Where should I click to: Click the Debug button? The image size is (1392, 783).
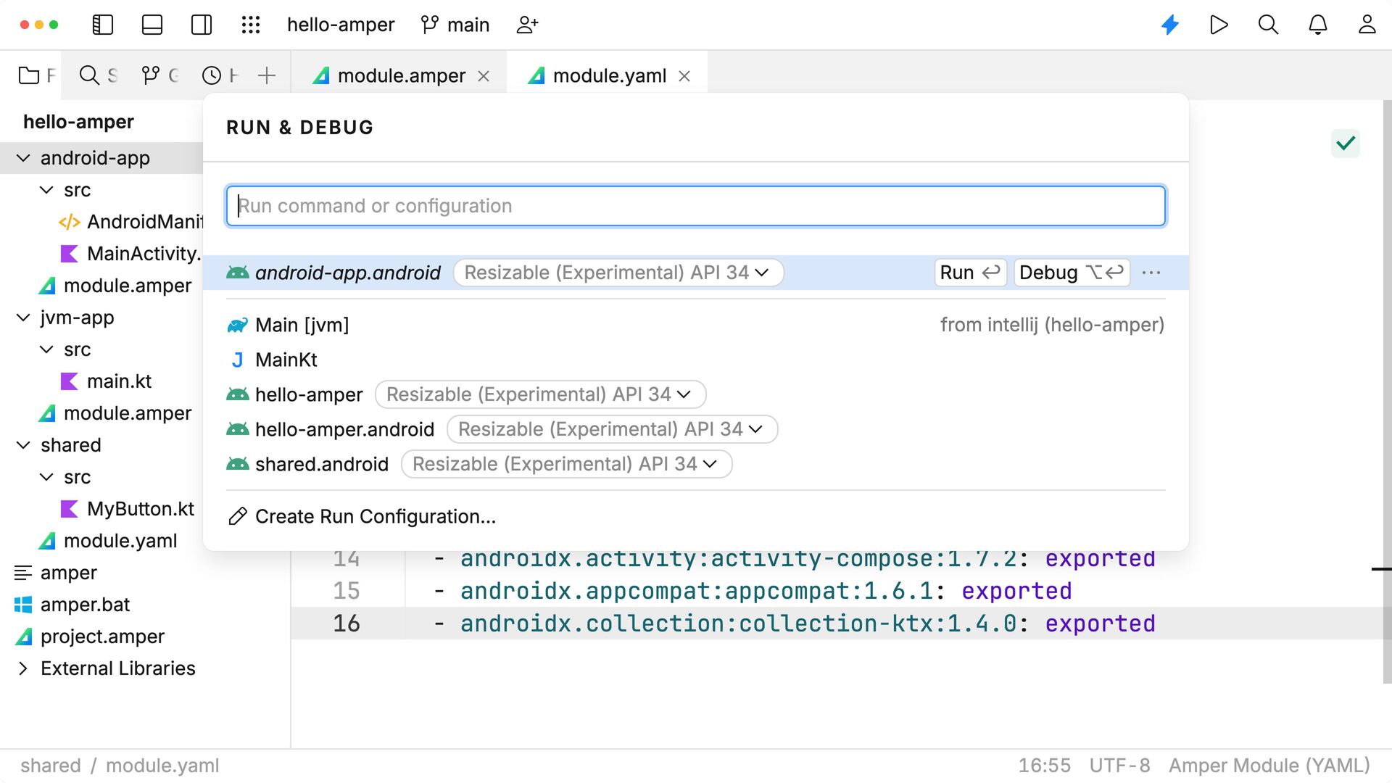(x=1072, y=273)
